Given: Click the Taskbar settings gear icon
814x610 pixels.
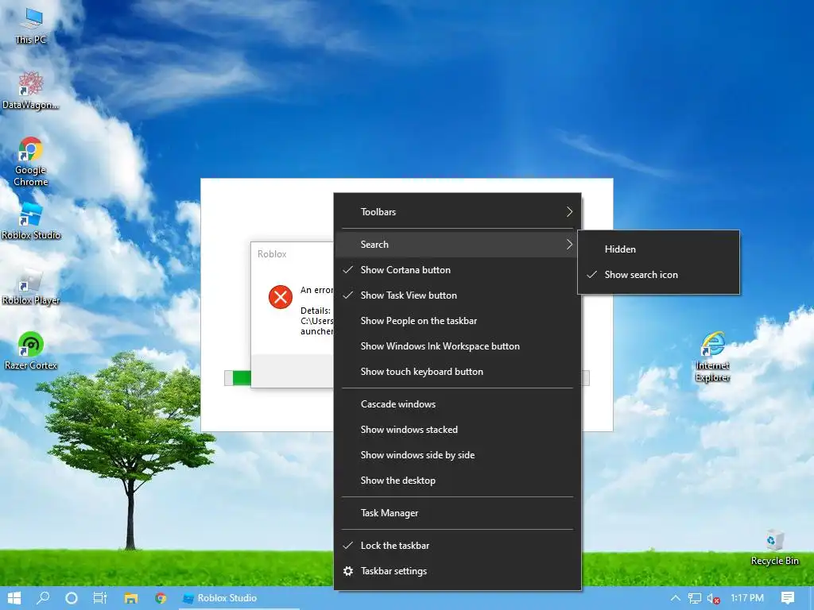Looking at the screenshot, I should (348, 571).
